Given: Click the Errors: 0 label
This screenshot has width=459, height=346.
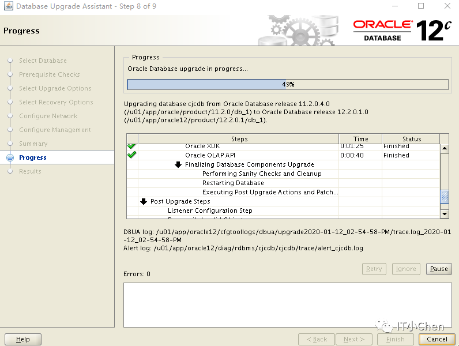Looking at the screenshot, I should click(137, 274).
